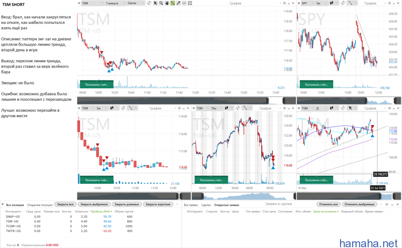
Task: Show more position buttons with right chevron
Action: (177, 204)
